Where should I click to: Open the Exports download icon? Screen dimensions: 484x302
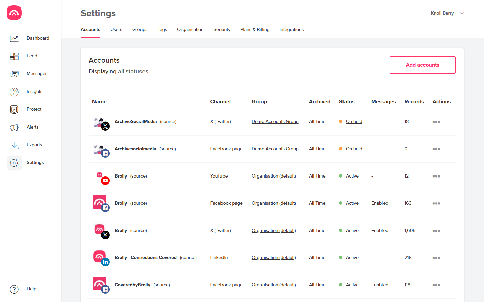(x=14, y=145)
